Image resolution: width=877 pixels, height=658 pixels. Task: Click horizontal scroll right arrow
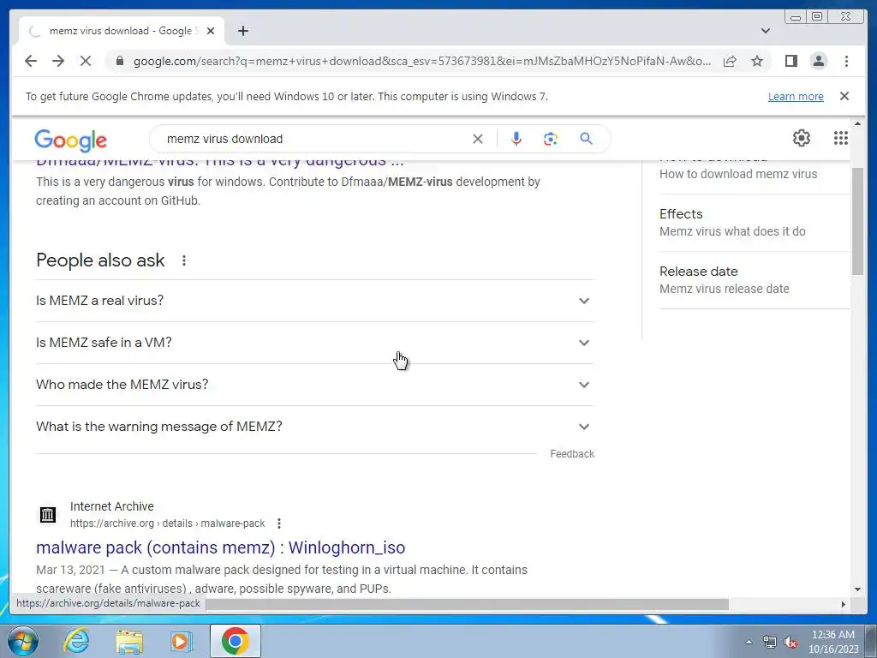click(843, 604)
